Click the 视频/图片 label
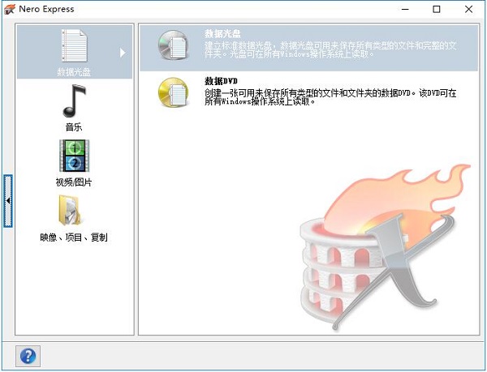This screenshot has height=372, width=487. point(74,182)
